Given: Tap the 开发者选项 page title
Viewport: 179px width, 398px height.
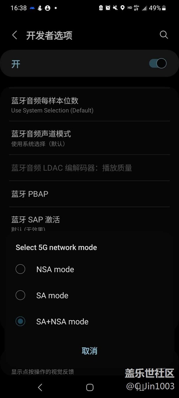Looking at the screenshot, I should tap(49, 36).
